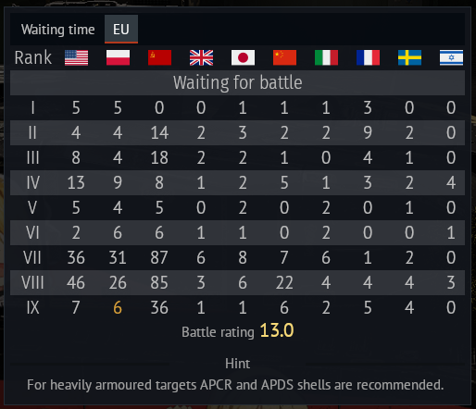Click the China flag icon
The width and height of the screenshot is (476, 409).
284,57
